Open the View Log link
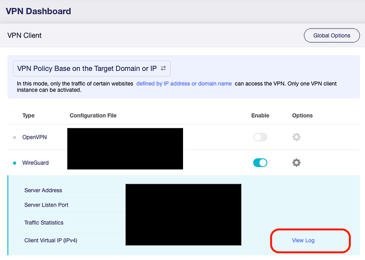The height and width of the screenshot is (260, 365). 303,240
